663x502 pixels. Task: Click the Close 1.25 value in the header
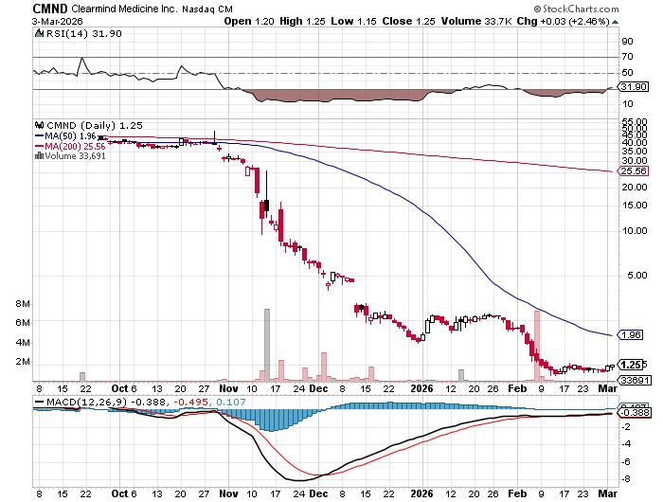pyautogui.click(x=408, y=21)
